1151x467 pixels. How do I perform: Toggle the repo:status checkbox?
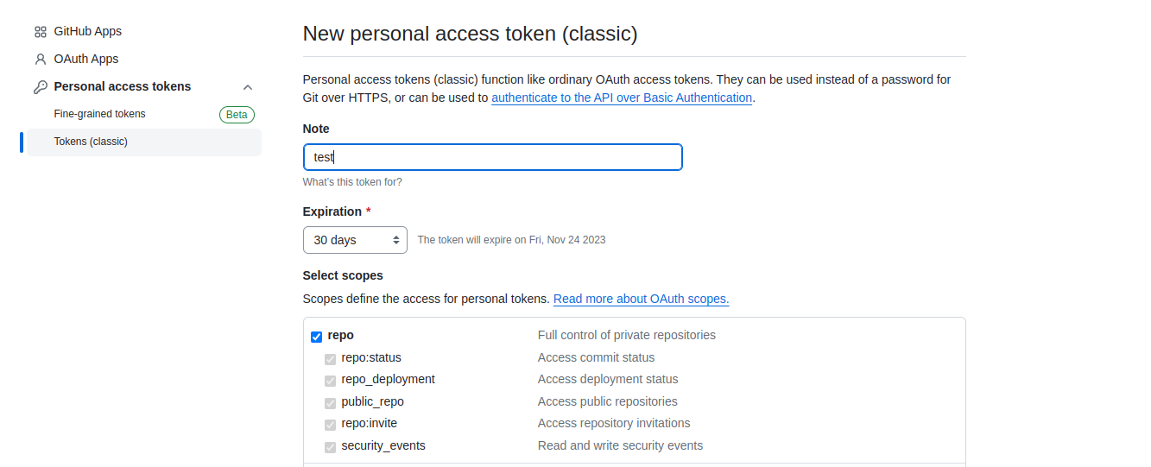(330, 359)
